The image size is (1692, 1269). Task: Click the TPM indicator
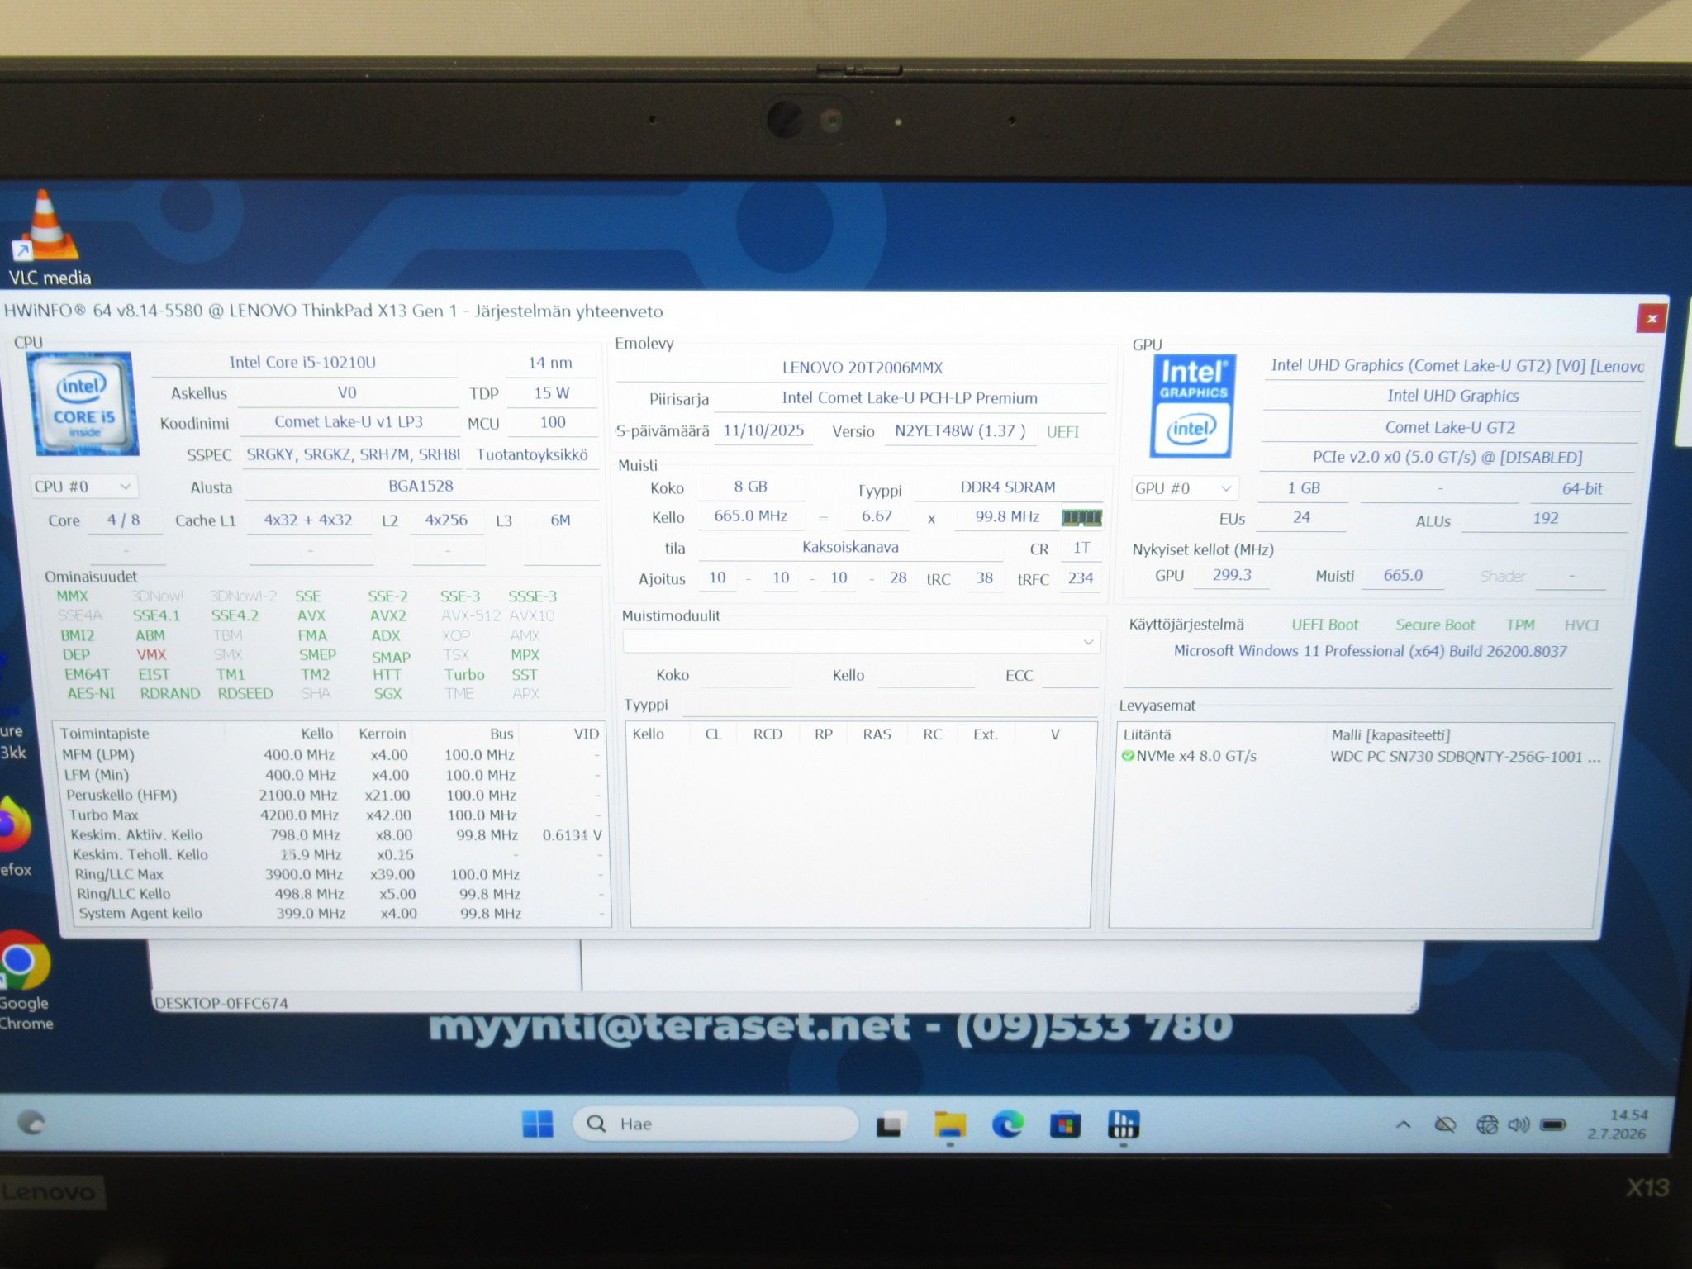click(x=1520, y=625)
